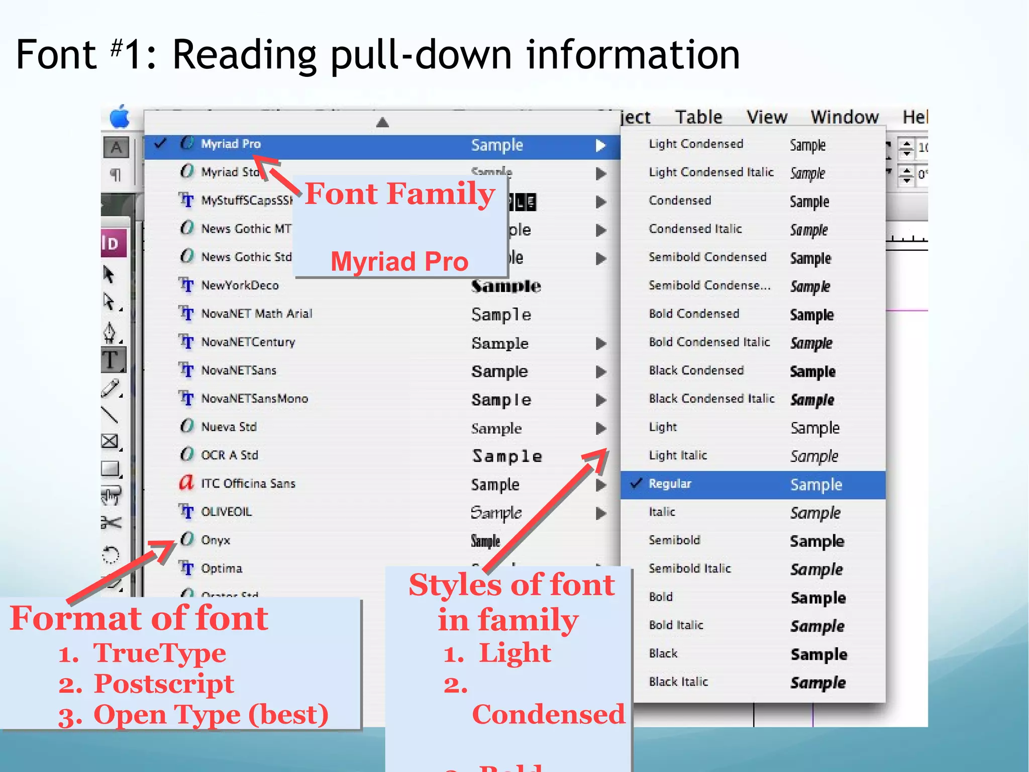Select the Light Condensed style

pos(753,145)
